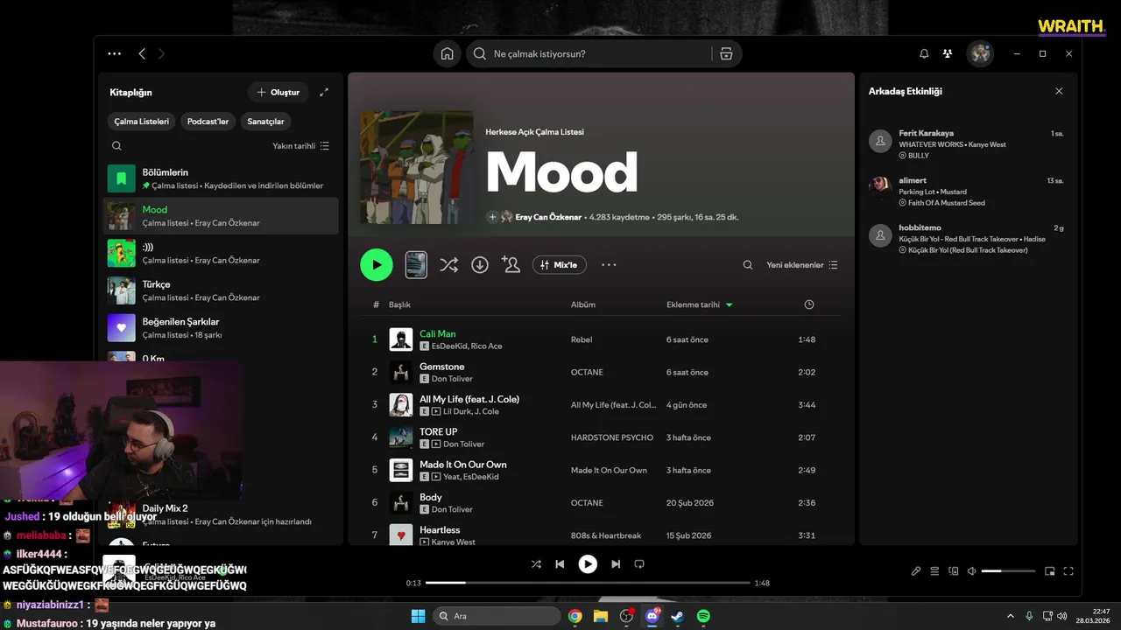Image resolution: width=1121 pixels, height=630 pixels.
Task: Toggle shuffle for the Mood playlist
Action: coord(449,264)
